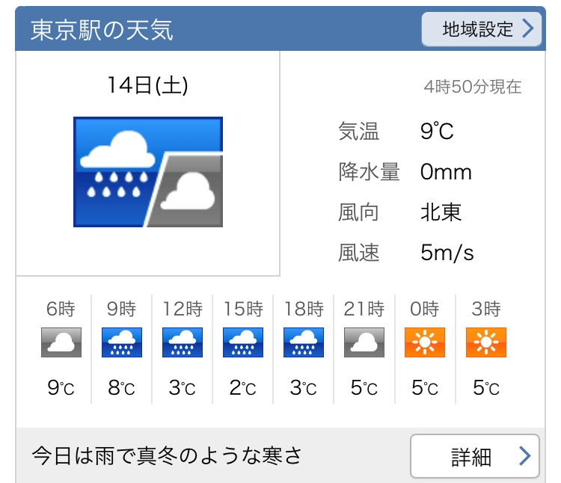Image resolution: width=561 pixels, height=483 pixels.
Task: Click the 0時 sunny forecast icon
Action: tap(425, 342)
